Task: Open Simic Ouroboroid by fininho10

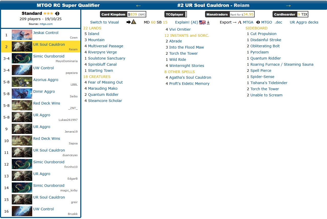Action: [x=49, y=162]
